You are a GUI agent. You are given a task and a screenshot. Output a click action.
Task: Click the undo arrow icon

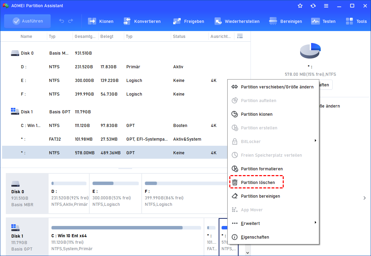tap(62, 21)
